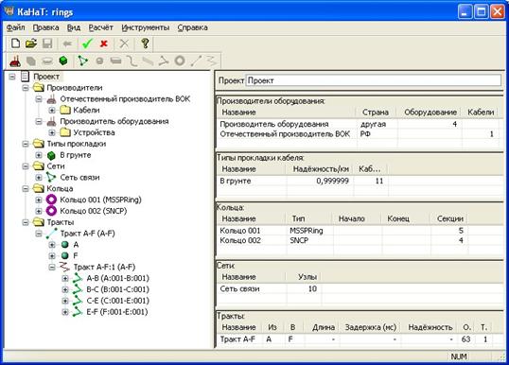Open the Справка menu
Screen dimensions: 509x365
coord(192,27)
